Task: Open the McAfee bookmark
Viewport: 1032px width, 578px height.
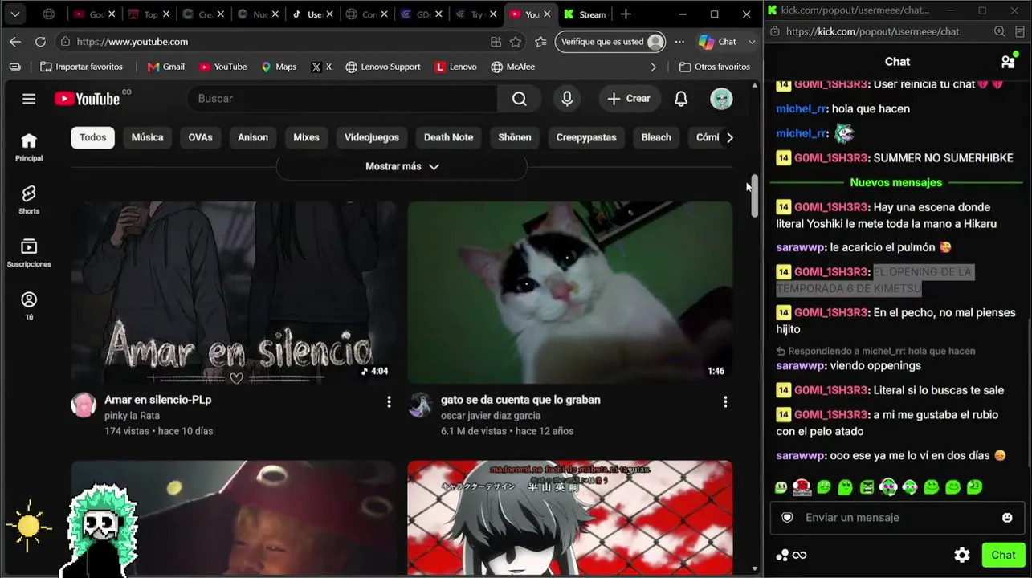Action: click(512, 67)
